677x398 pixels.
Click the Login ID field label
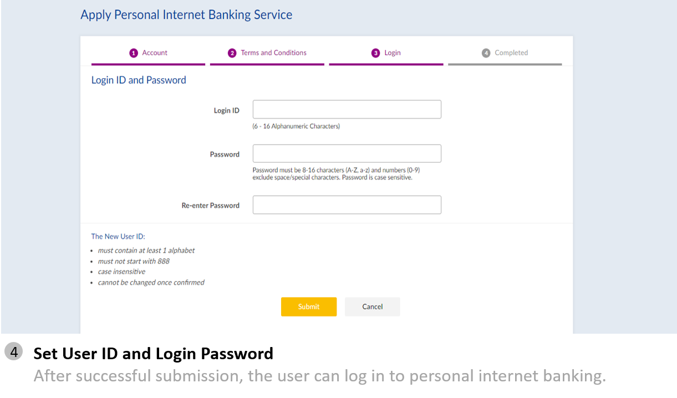(226, 110)
